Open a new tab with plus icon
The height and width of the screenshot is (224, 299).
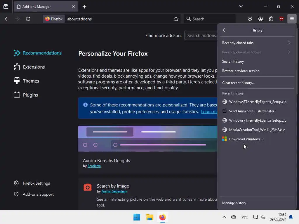(84, 7)
